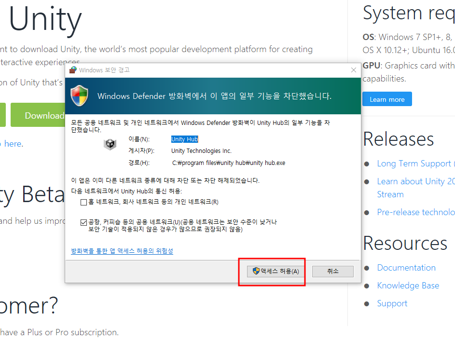Open the Pre-release technology link
The height and width of the screenshot is (341, 455).
(x=416, y=212)
